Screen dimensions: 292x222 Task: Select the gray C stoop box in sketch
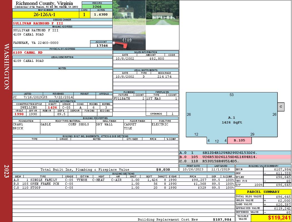click(x=281, y=107)
